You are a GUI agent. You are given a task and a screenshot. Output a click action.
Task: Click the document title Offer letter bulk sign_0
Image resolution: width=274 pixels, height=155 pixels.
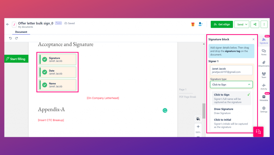[x=36, y=23]
